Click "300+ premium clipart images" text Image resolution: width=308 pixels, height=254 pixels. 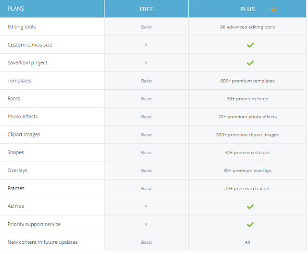click(x=247, y=135)
